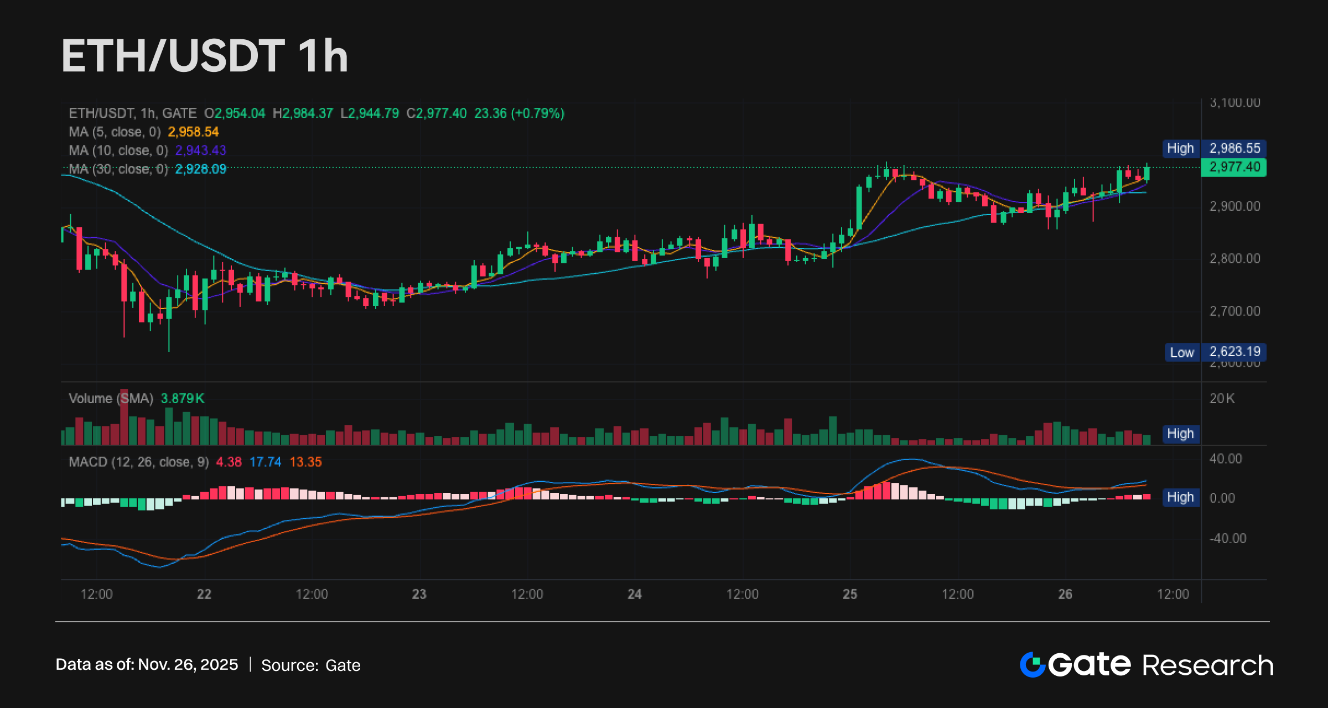1328x708 pixels.
Task: Click the High price label 2,986.55
Action: (x=1234, y=148)
